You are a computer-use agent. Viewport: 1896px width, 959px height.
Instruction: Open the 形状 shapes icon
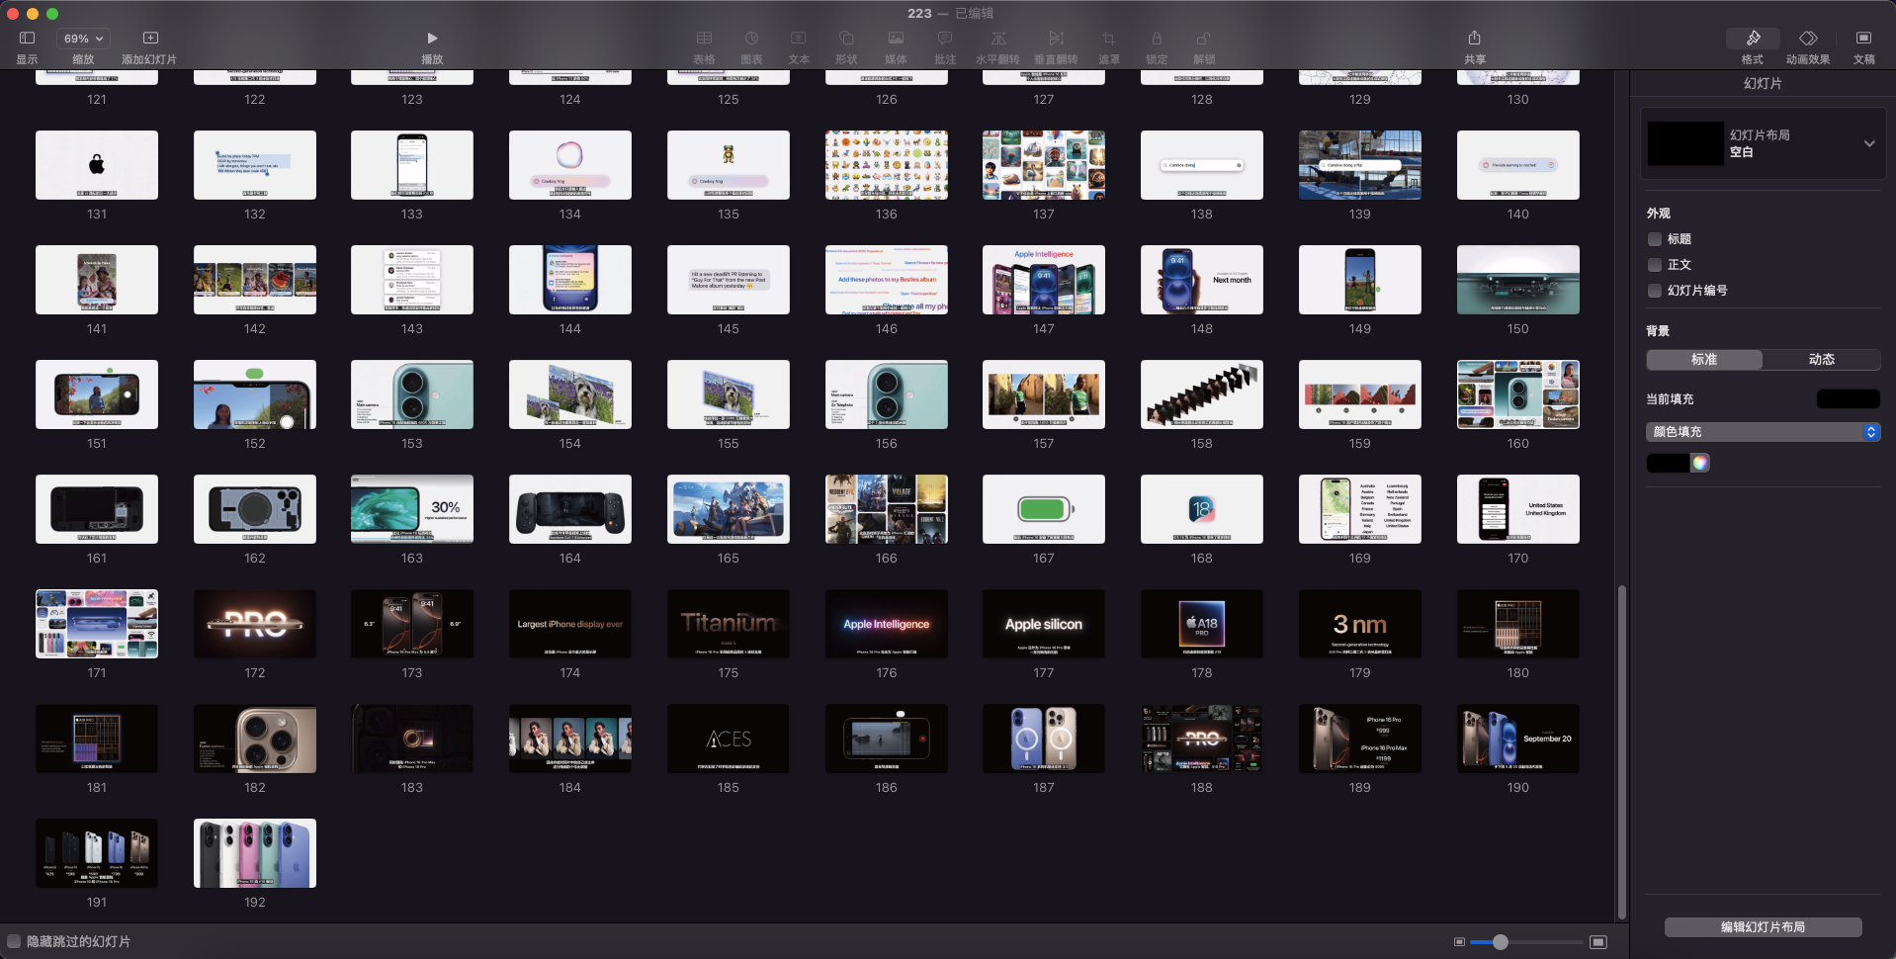846,39
